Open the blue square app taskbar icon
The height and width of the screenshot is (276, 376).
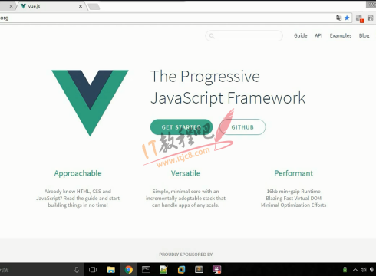pyautogui.click(x=181, y=270)
